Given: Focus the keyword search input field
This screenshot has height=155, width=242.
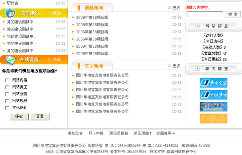Looking at the screenshot, I should (x=205, y=14).
